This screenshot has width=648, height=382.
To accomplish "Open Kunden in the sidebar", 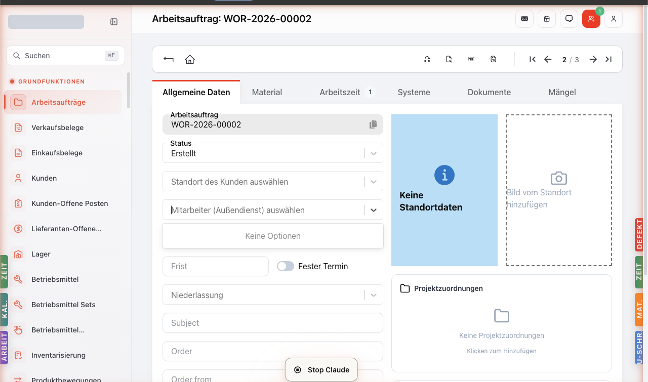I will [63, 178].
